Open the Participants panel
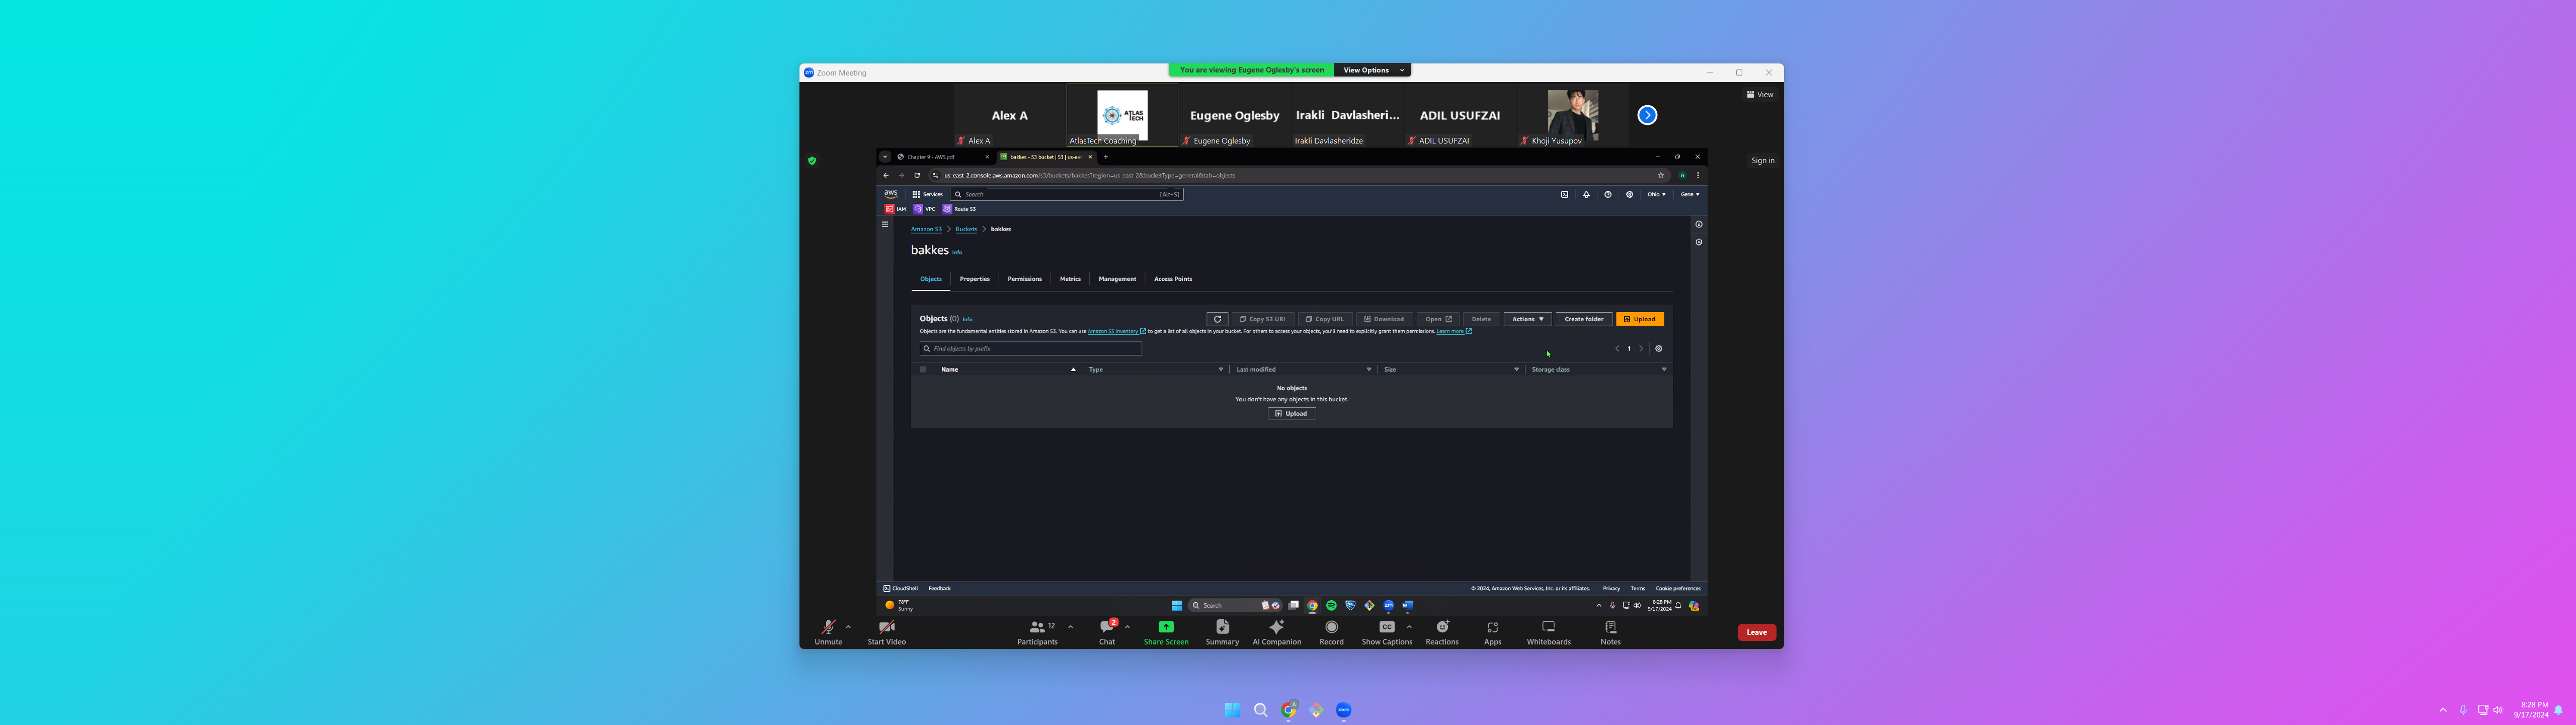Image resolution: width=2576 pixels, height=725 pixels. click(x=1037, y=632)
